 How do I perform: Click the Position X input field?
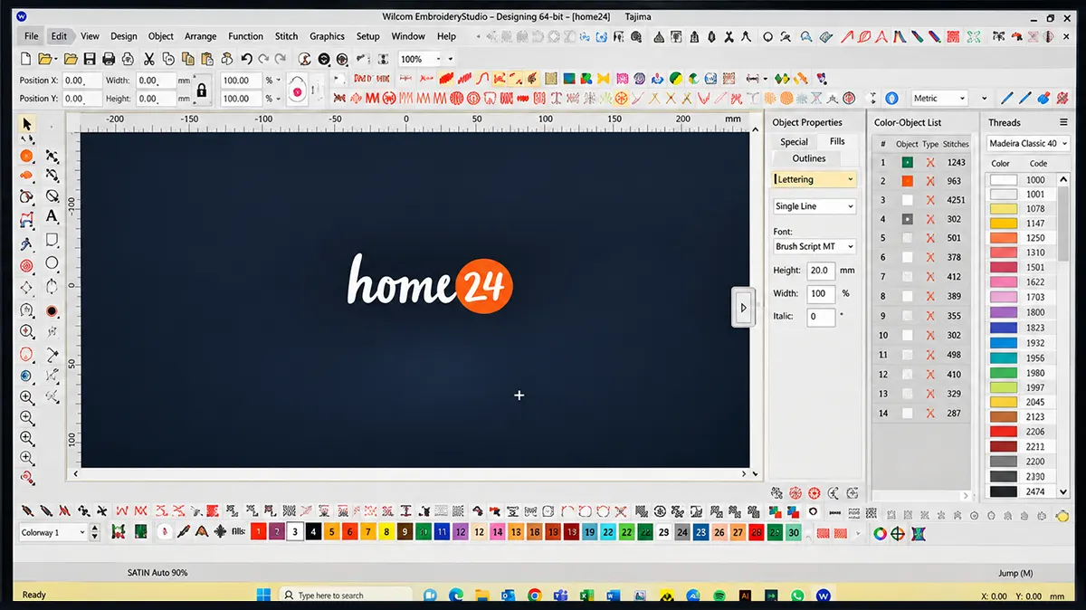pos(81,80)
